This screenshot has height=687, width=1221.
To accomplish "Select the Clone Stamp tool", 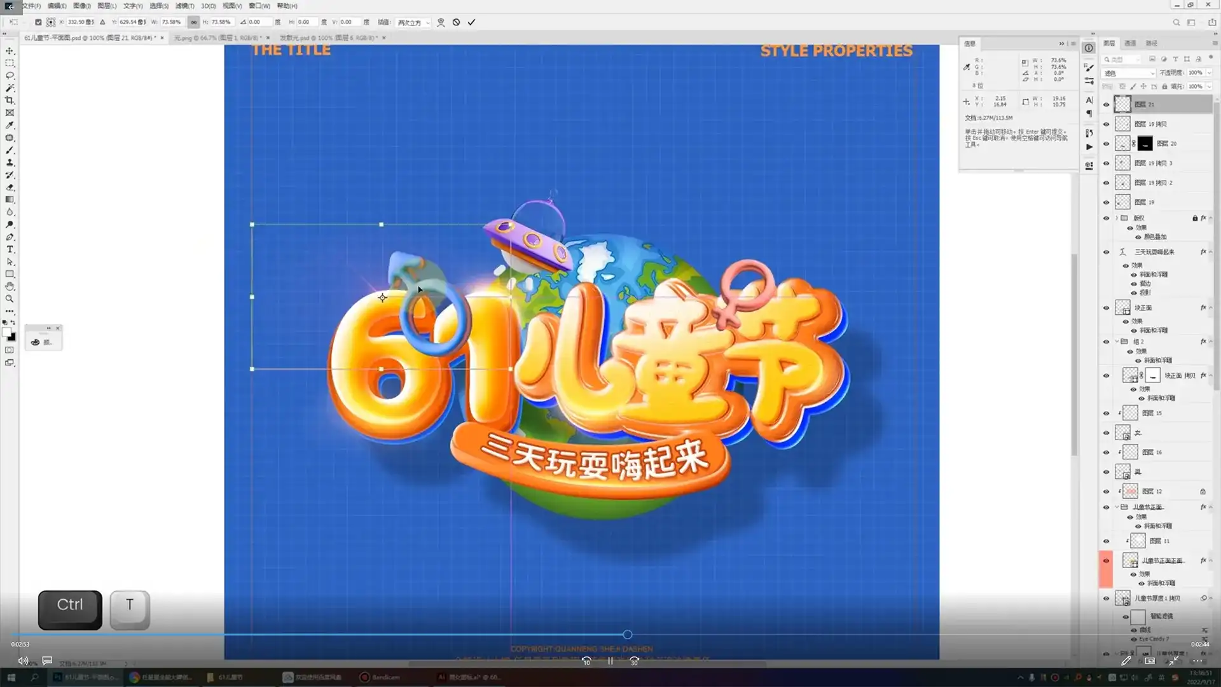I will pos(10,163).
